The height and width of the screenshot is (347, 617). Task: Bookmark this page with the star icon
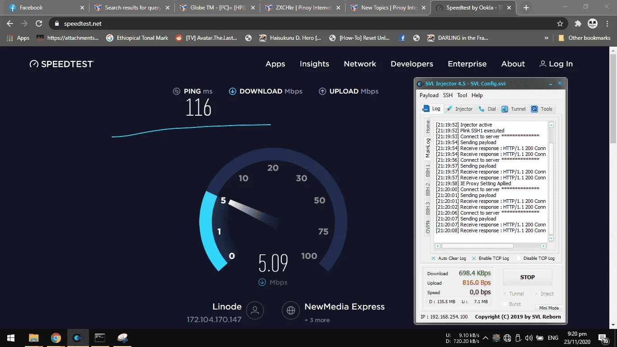coord(560,23)
